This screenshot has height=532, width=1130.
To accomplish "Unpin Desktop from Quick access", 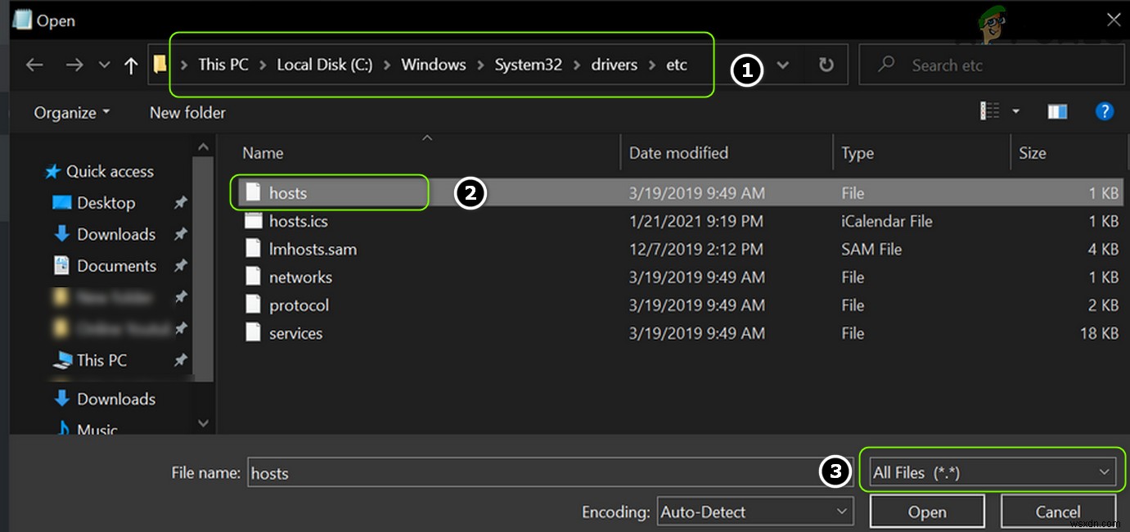I will pyautogui.click(x=181, y=202).
